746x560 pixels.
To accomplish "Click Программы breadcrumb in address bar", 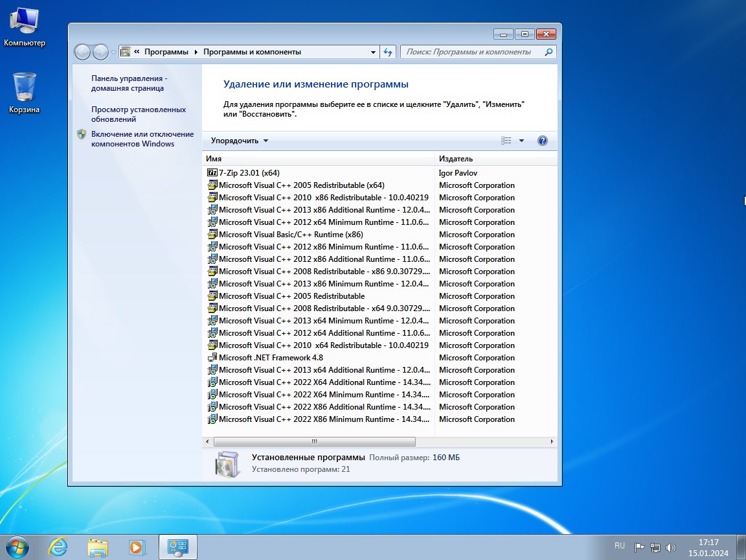I will click(166, 52).
